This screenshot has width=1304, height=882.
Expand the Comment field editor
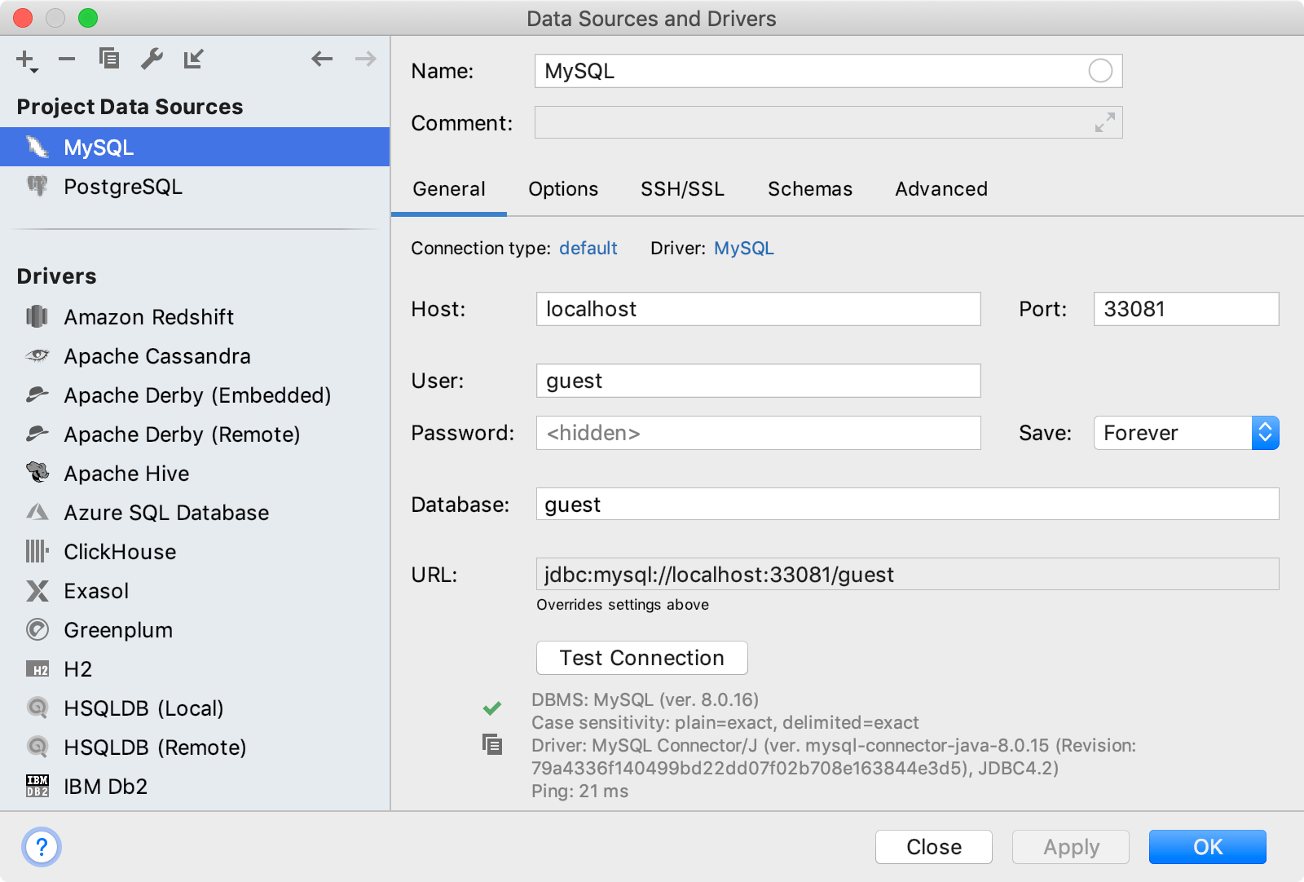coord(1105,123)
